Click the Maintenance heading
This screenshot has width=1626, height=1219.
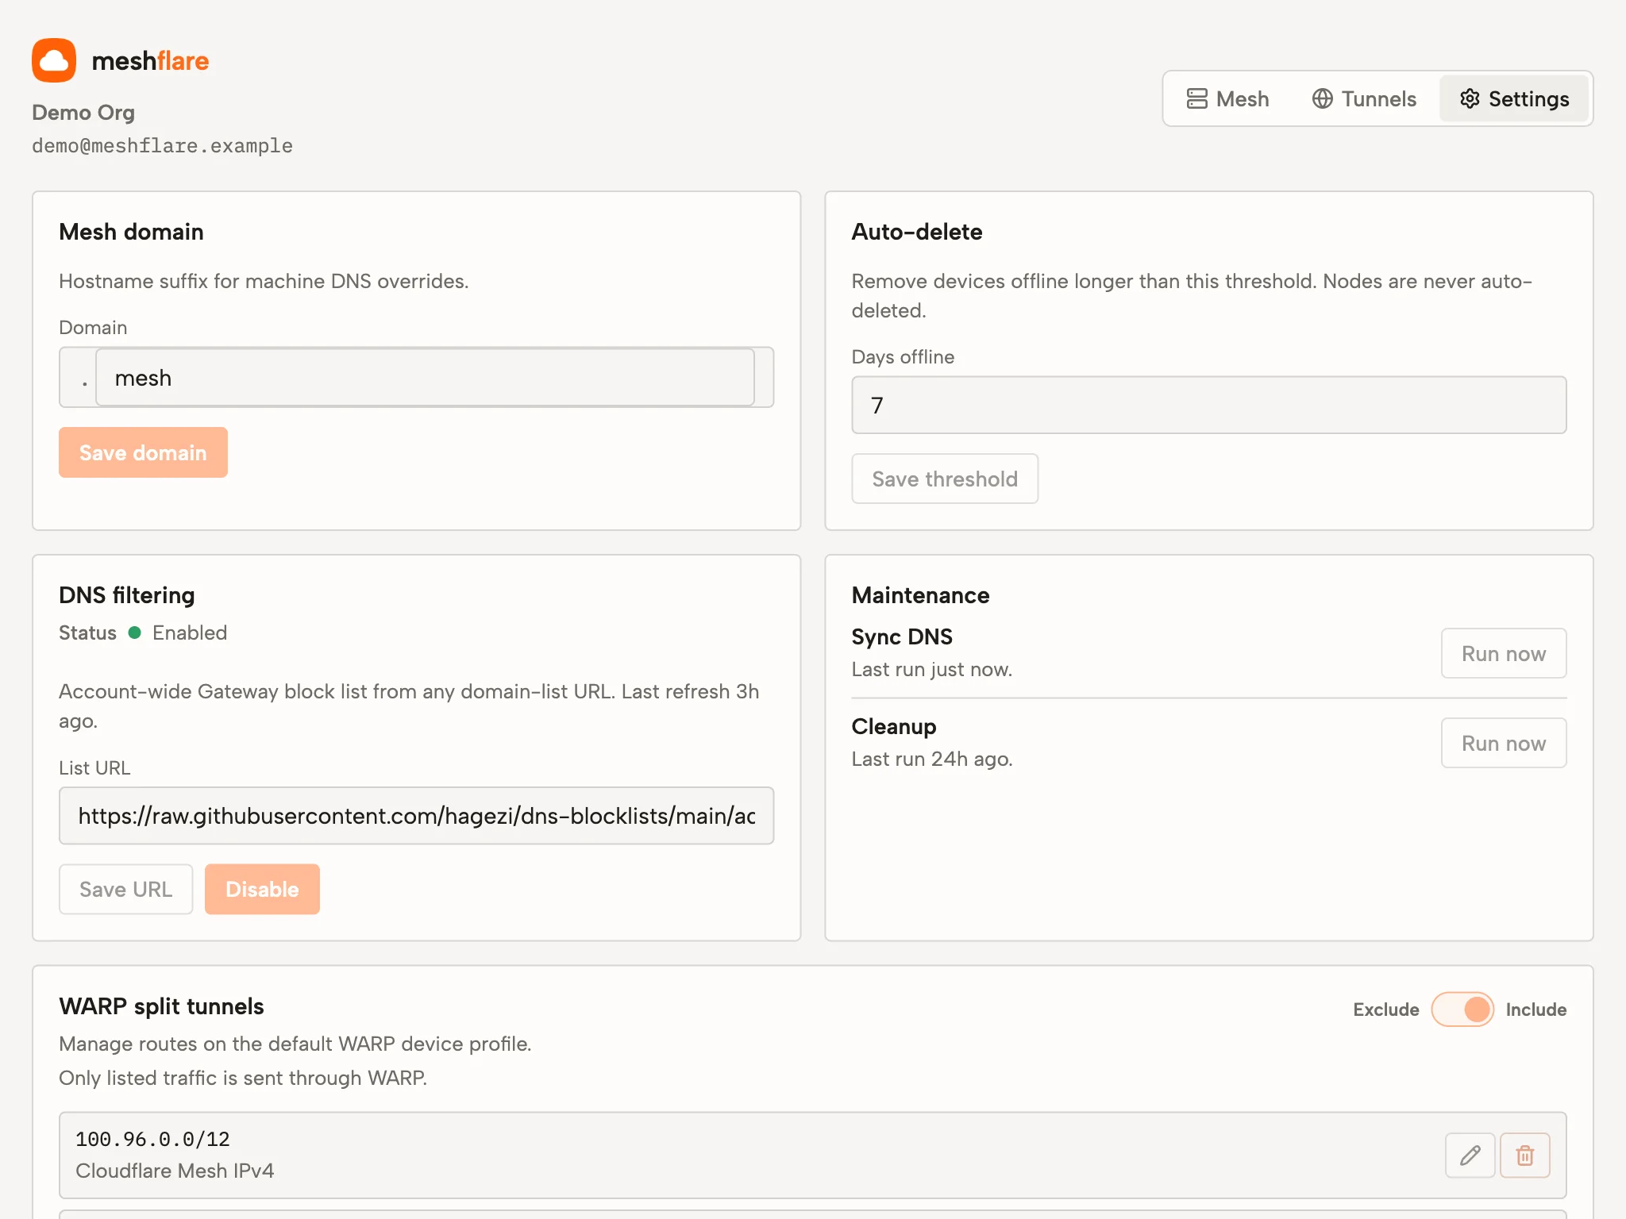pos(920,595)
